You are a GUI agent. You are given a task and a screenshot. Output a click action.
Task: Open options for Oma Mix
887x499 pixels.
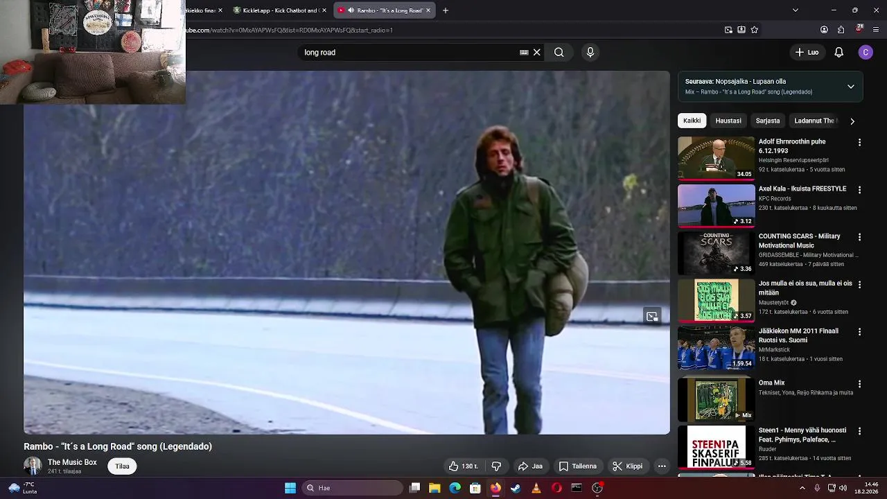(x=859, y=383)
